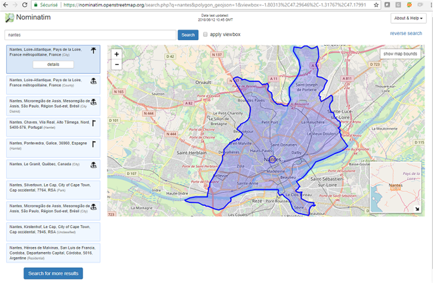The width and height of the screenshot is (433, 283).
Task: Select the Nantes, Silvertown, Cape Town Park result
Action: [x=53, y=190]
